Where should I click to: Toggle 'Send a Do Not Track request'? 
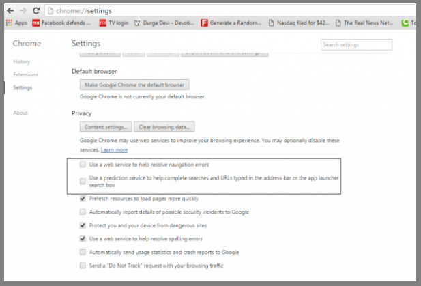pos(83,265)
